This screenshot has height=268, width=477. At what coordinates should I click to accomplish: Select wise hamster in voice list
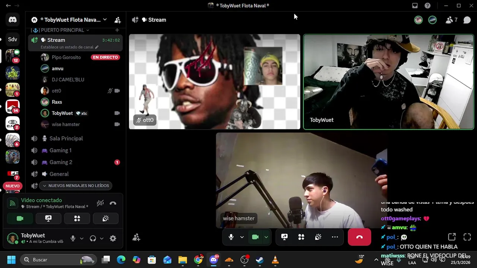[x=66, y=124]
